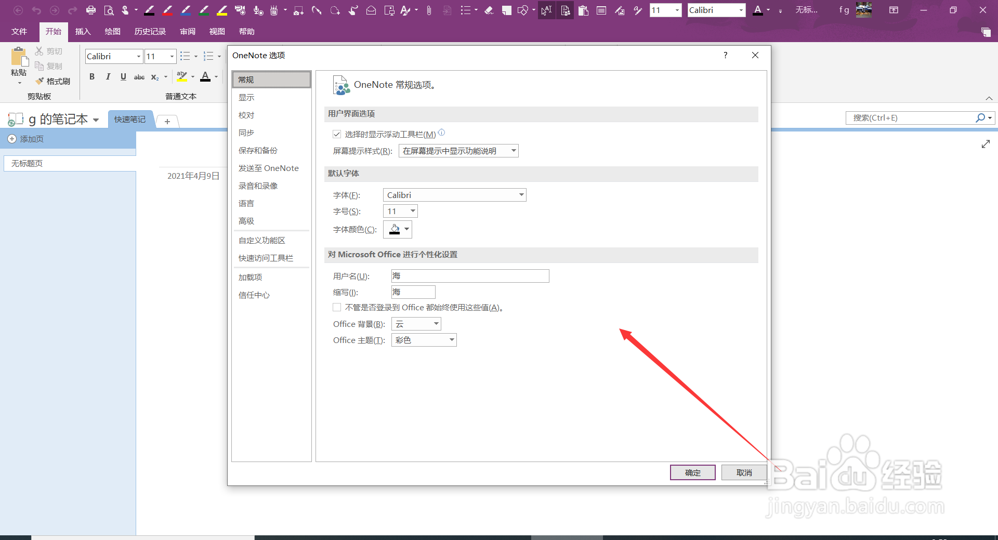Click the email page envelope icon
The width and height of the screenshot is (998, 540).
pyautogui.click(x=371, y=10)
